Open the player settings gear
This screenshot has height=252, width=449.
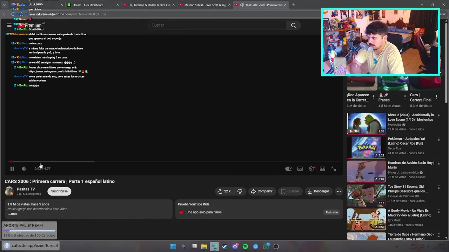[311, 169]
